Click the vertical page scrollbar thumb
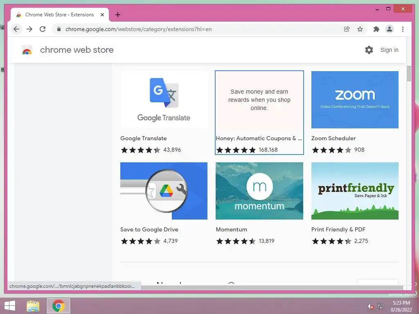Image resolution: width=419 pixels, height=314 pixels. [409, 74]
